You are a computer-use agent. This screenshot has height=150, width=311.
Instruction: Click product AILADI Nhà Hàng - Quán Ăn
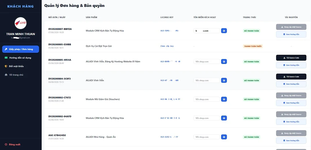click(101, 137)
